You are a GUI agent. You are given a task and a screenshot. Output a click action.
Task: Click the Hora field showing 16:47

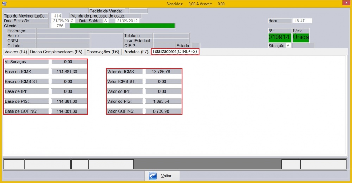(x=303, y=21)
